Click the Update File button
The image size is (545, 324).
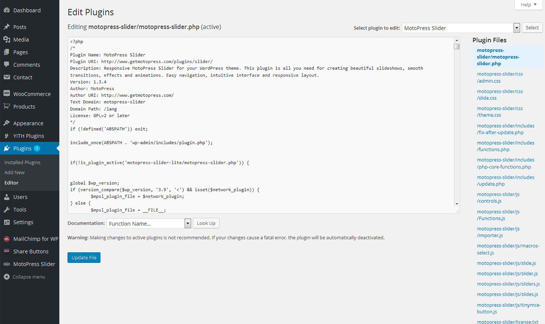[84, 258]
